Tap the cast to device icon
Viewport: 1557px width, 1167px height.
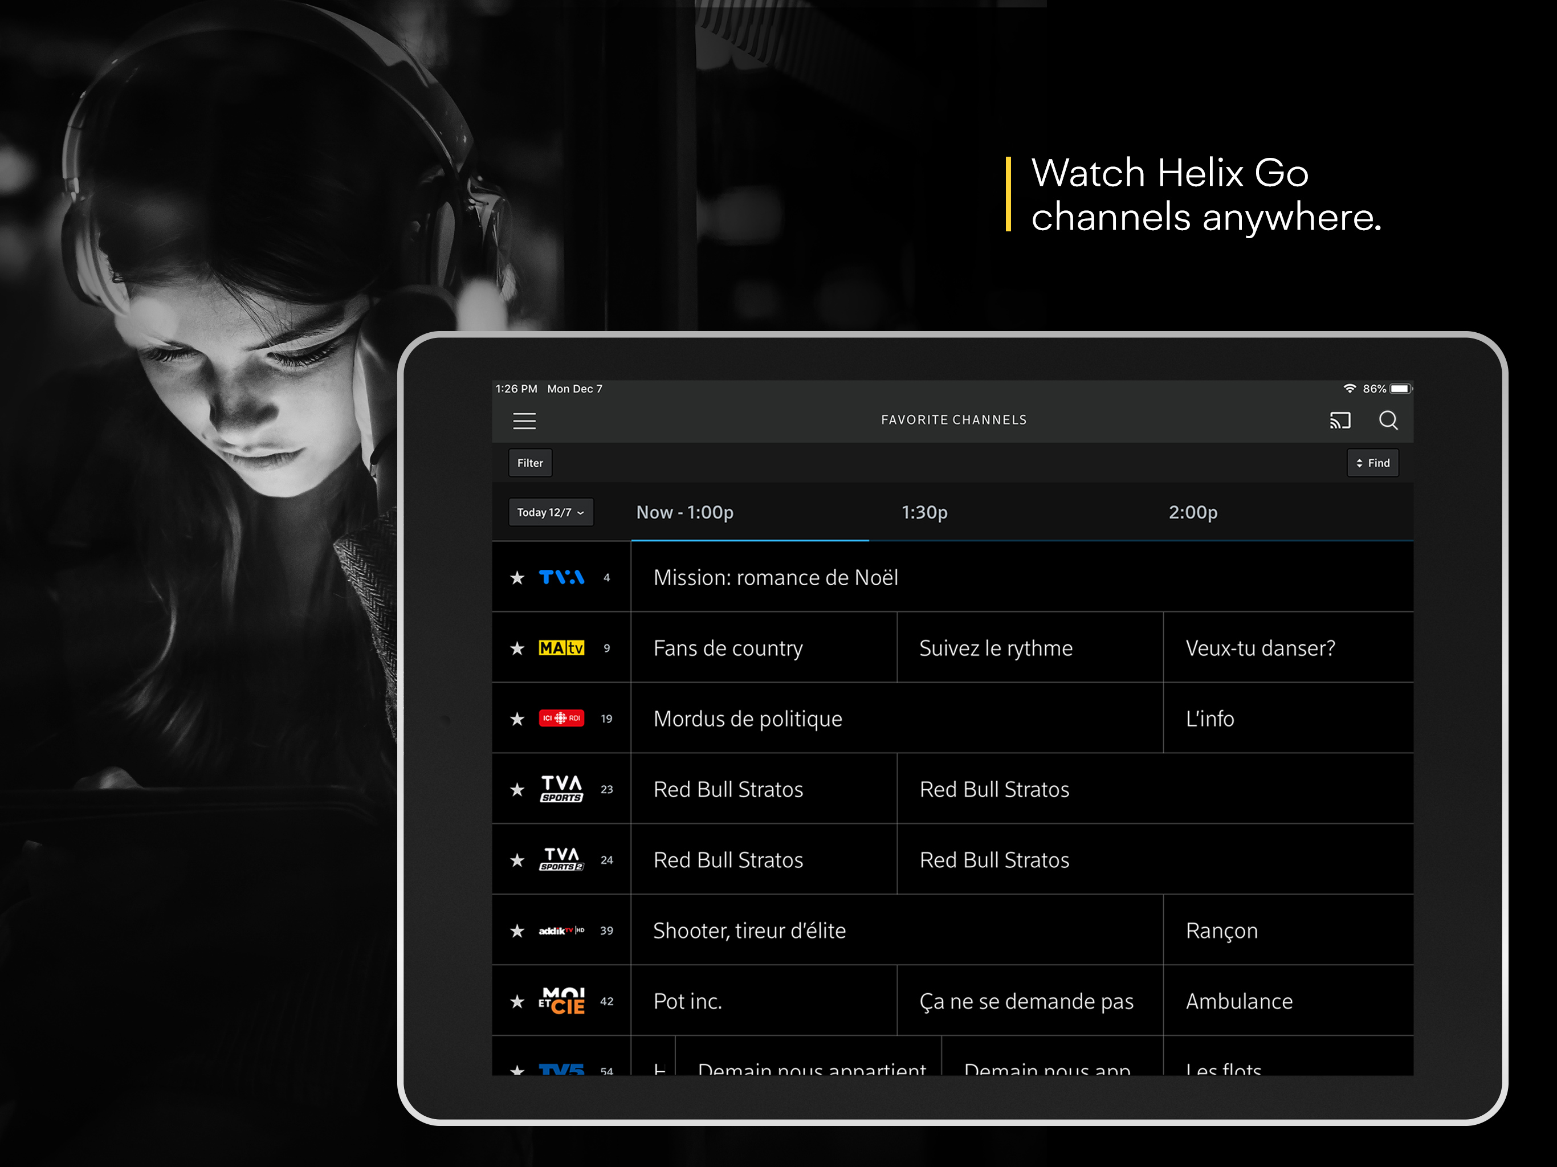pos(1339,420)
